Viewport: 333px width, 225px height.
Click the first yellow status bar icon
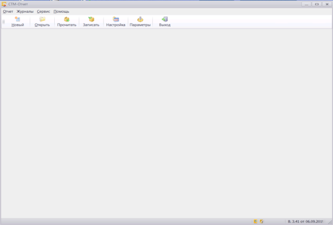256,221
